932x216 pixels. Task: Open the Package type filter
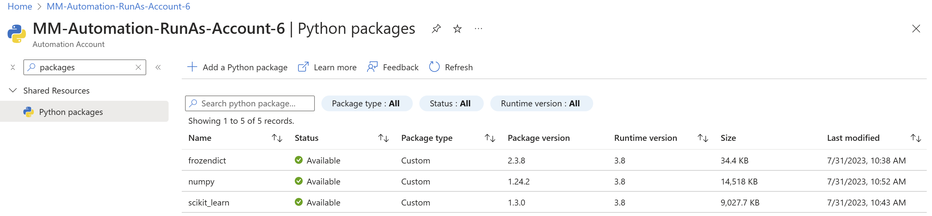point(366,104)
